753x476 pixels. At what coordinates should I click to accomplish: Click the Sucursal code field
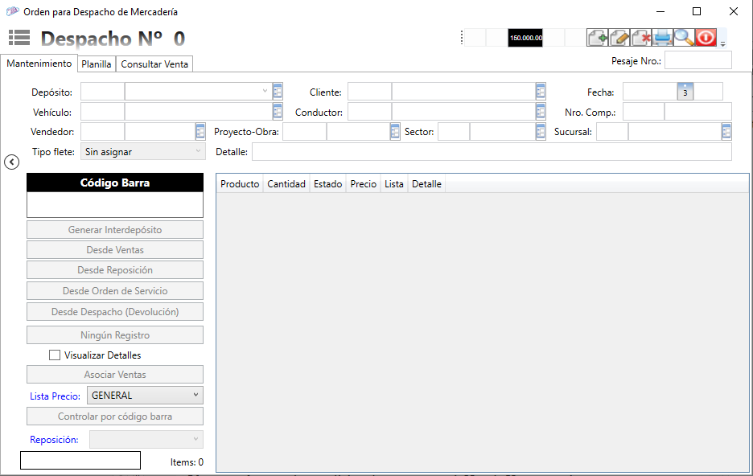(612, 132)
